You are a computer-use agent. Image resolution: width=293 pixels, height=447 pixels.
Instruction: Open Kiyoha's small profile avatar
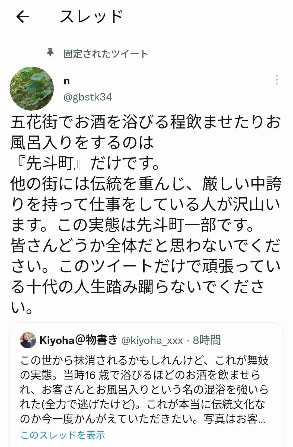pos(28,340)
